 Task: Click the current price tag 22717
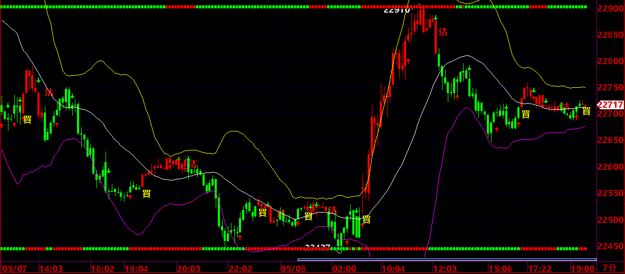[x=610, y=105]
